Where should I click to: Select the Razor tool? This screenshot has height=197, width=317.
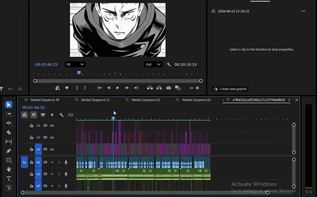click(9, 132)
